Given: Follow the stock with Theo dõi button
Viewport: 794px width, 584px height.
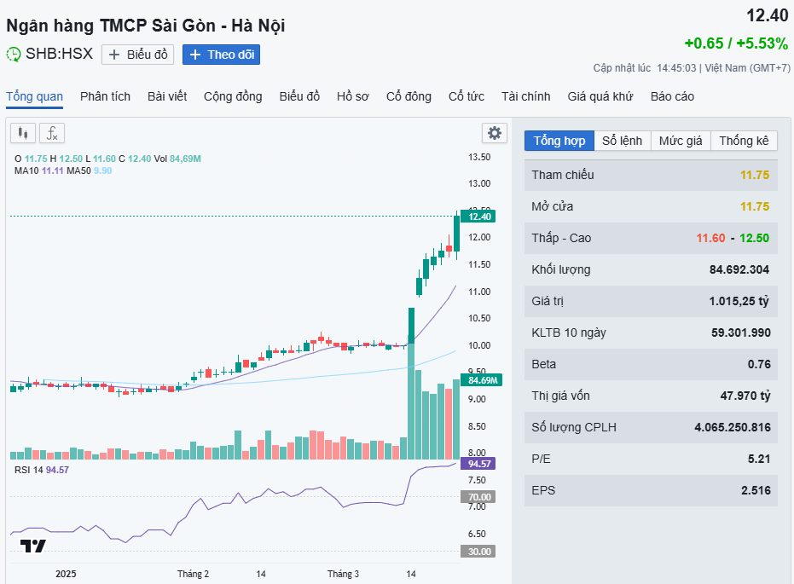Looking at the screenshot, I should [221, 55].
